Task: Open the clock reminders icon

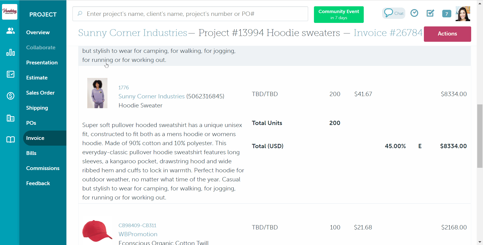Action: [x=414, y=13]
